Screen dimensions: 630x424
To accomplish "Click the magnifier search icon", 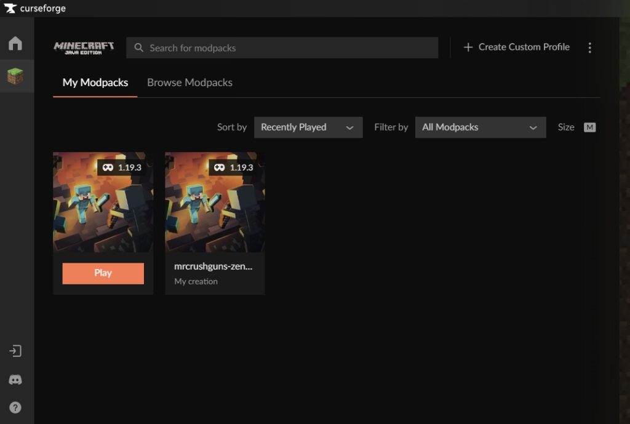I will point(138,48).
